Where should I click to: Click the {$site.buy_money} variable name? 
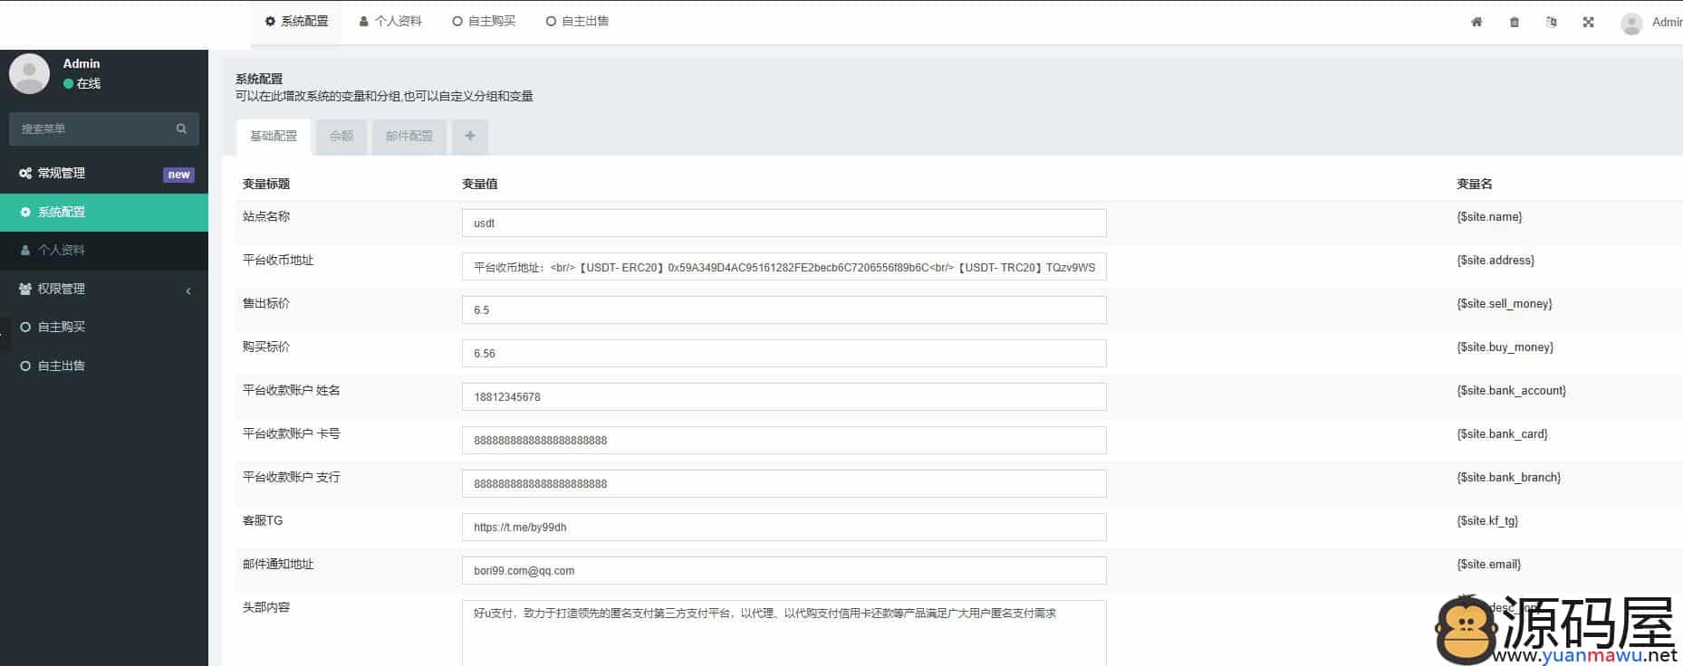pos(1505,347)
